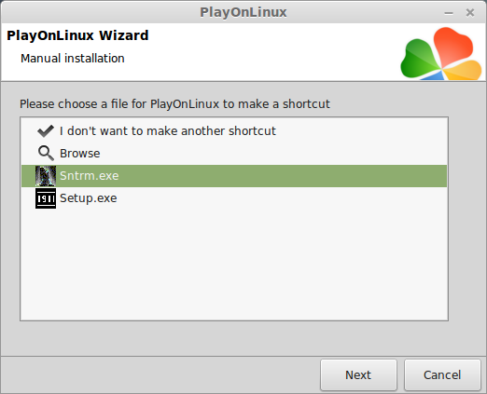
Task: Click the PlayOnLinux Wizard heading
Action: tap(77, 35)
